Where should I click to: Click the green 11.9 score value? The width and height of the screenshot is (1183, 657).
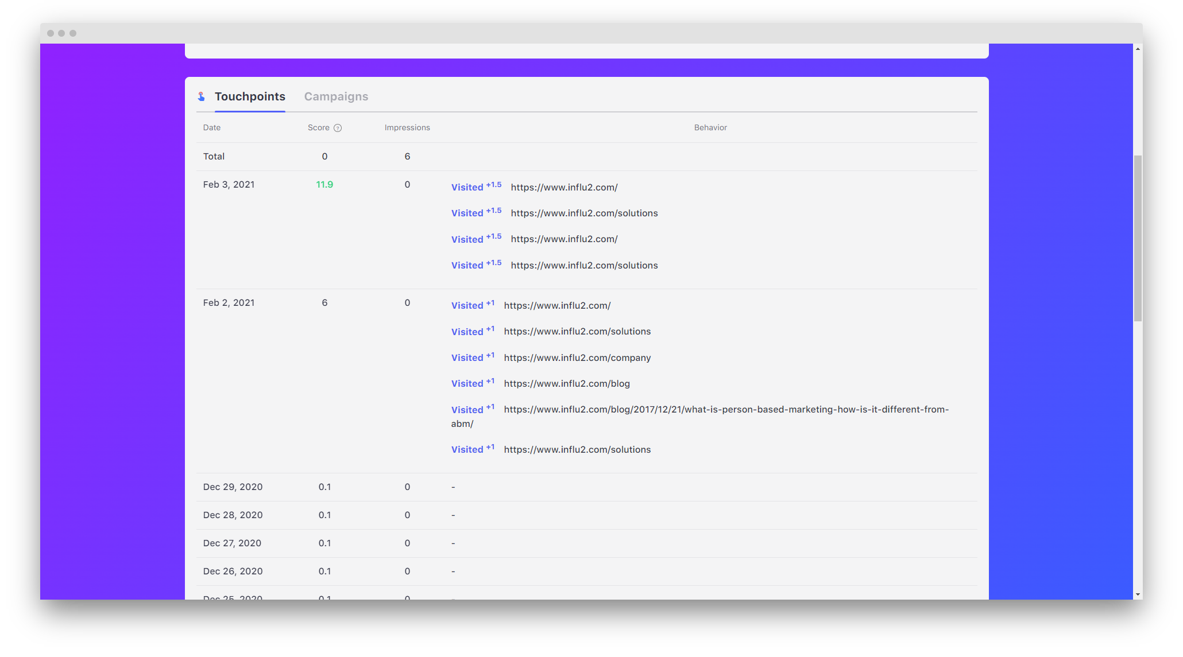click(x=324, y=184)
